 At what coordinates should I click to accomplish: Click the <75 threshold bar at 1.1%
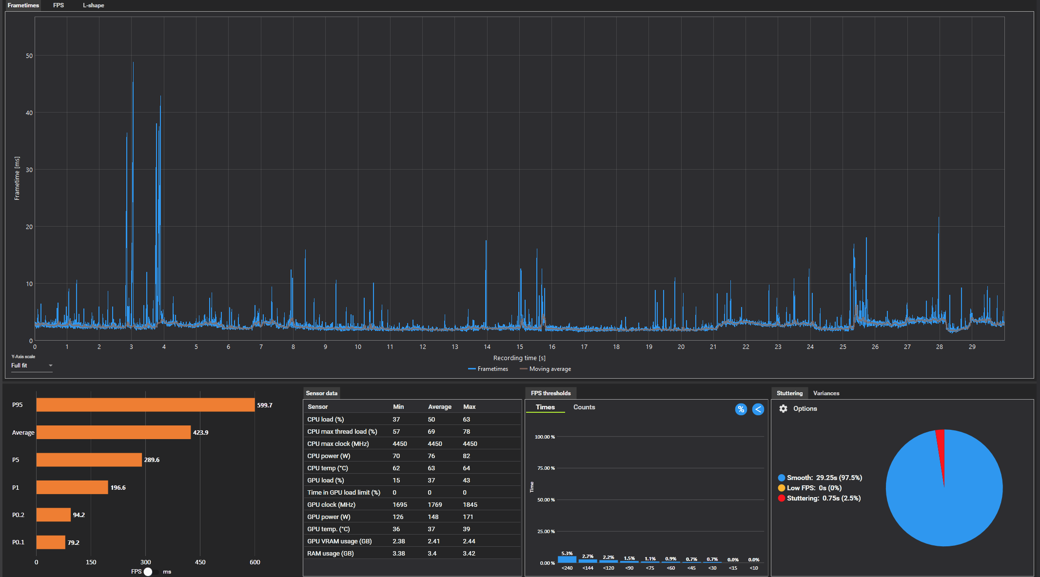click(x=650, y=562)
